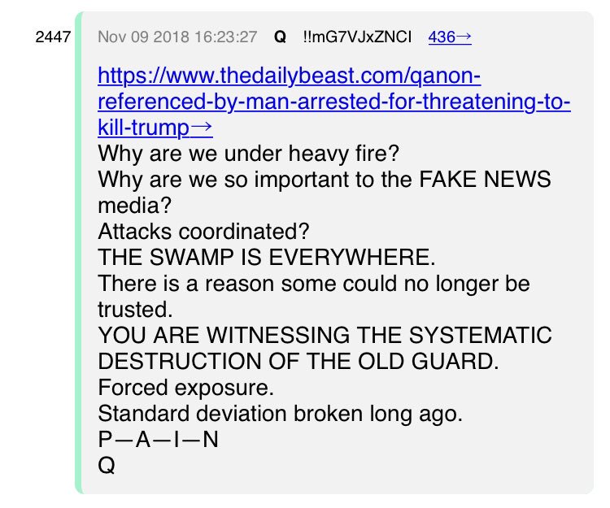
Task: Click 'Standard deviation broken long ago.' text
Action: click(280, 414)
